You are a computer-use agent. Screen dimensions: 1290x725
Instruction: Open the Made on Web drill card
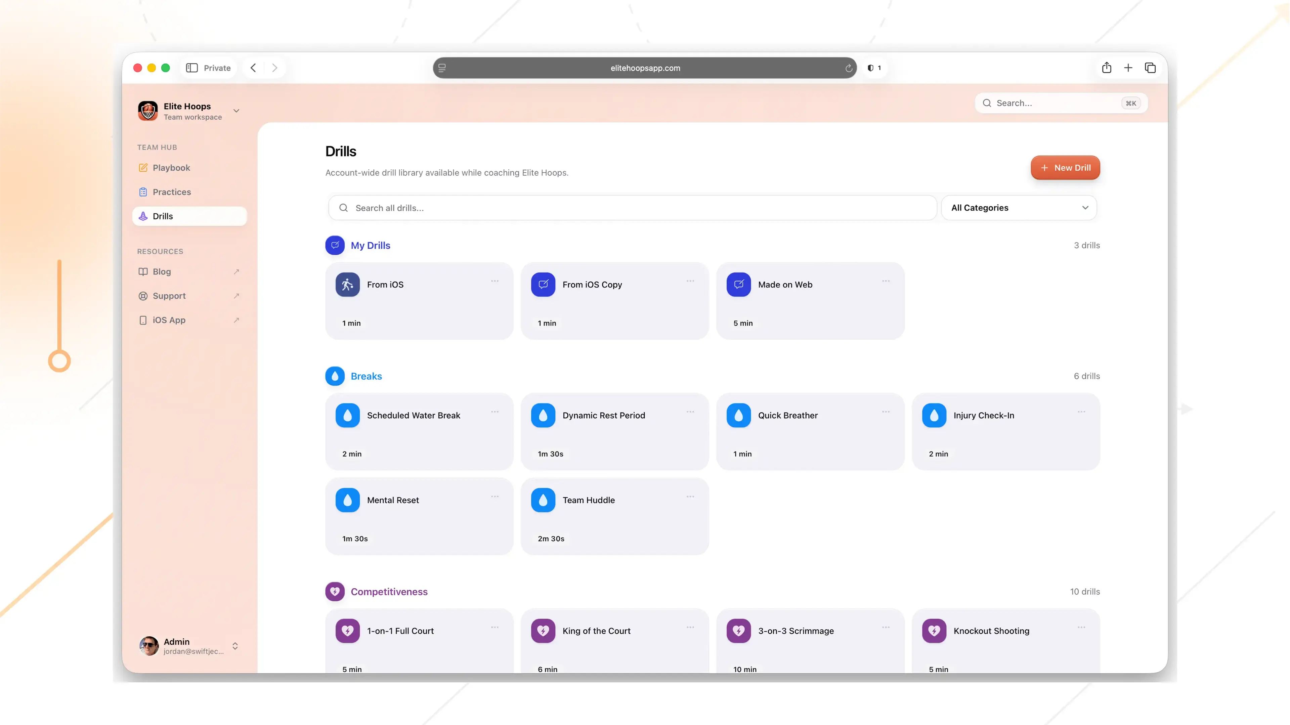point(810,301)
